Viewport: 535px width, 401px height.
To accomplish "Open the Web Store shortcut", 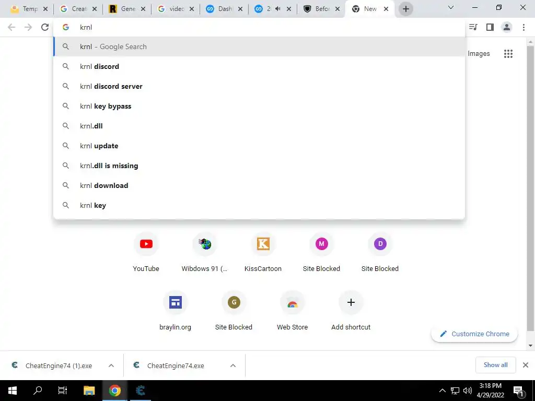I will pos(293,311).
